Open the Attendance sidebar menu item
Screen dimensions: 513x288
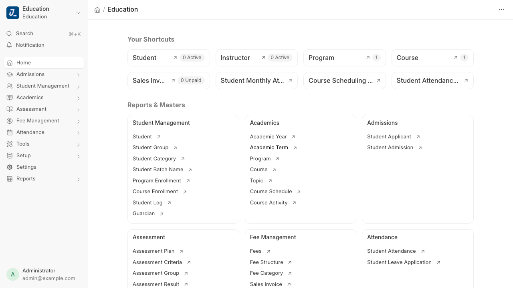(x=44, y=132)
